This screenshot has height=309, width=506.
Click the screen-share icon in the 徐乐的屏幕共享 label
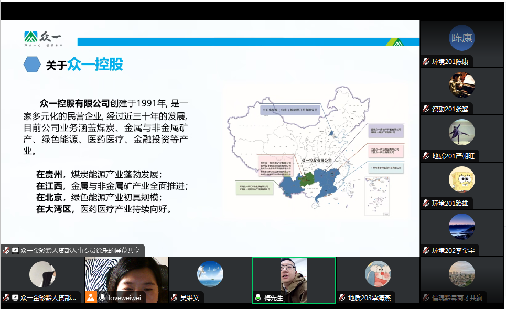pos(15,251)
